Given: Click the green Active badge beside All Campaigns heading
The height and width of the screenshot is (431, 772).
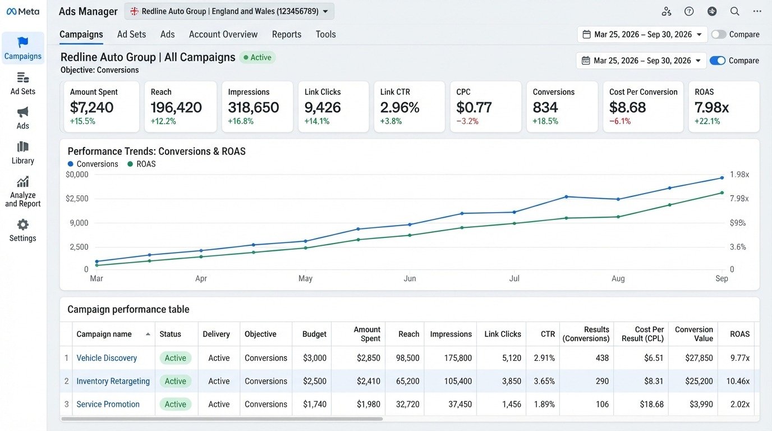Looking at the screenshot, I should pos(258,57).
